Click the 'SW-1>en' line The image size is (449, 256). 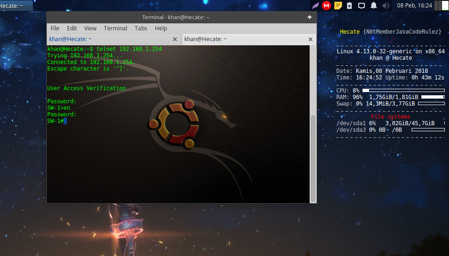point(59,108)
